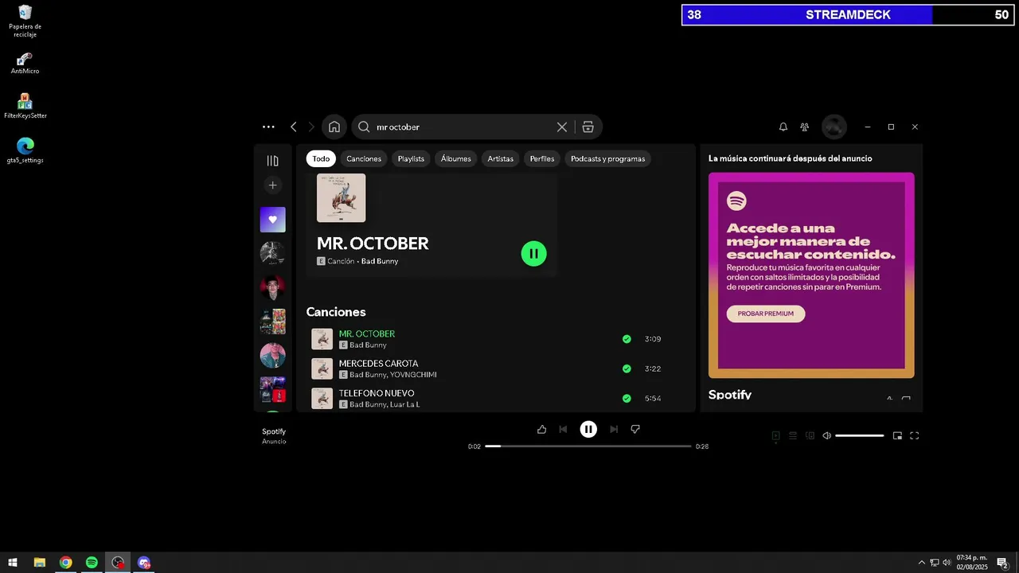Open connect to a device

point(810,435)
